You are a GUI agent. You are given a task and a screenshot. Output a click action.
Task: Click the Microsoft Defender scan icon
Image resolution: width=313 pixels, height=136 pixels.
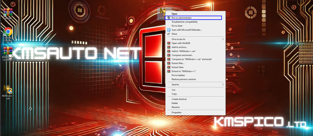point(168,30)
